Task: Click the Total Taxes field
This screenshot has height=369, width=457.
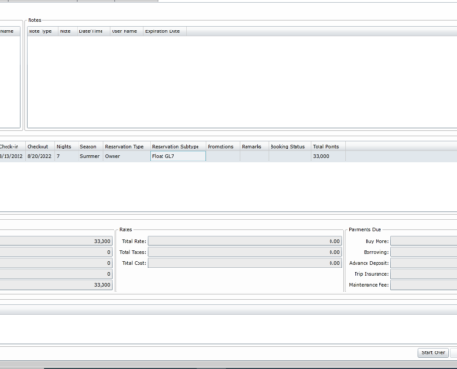Action: tap(245, 252)
